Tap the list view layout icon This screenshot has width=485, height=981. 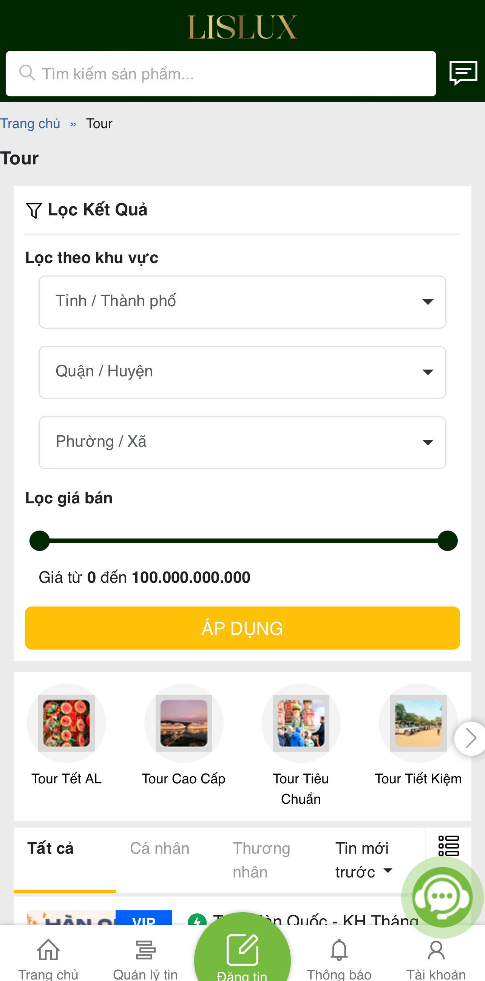point(448,845)
